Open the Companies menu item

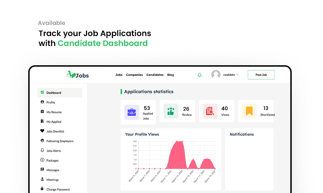(135, 75)
